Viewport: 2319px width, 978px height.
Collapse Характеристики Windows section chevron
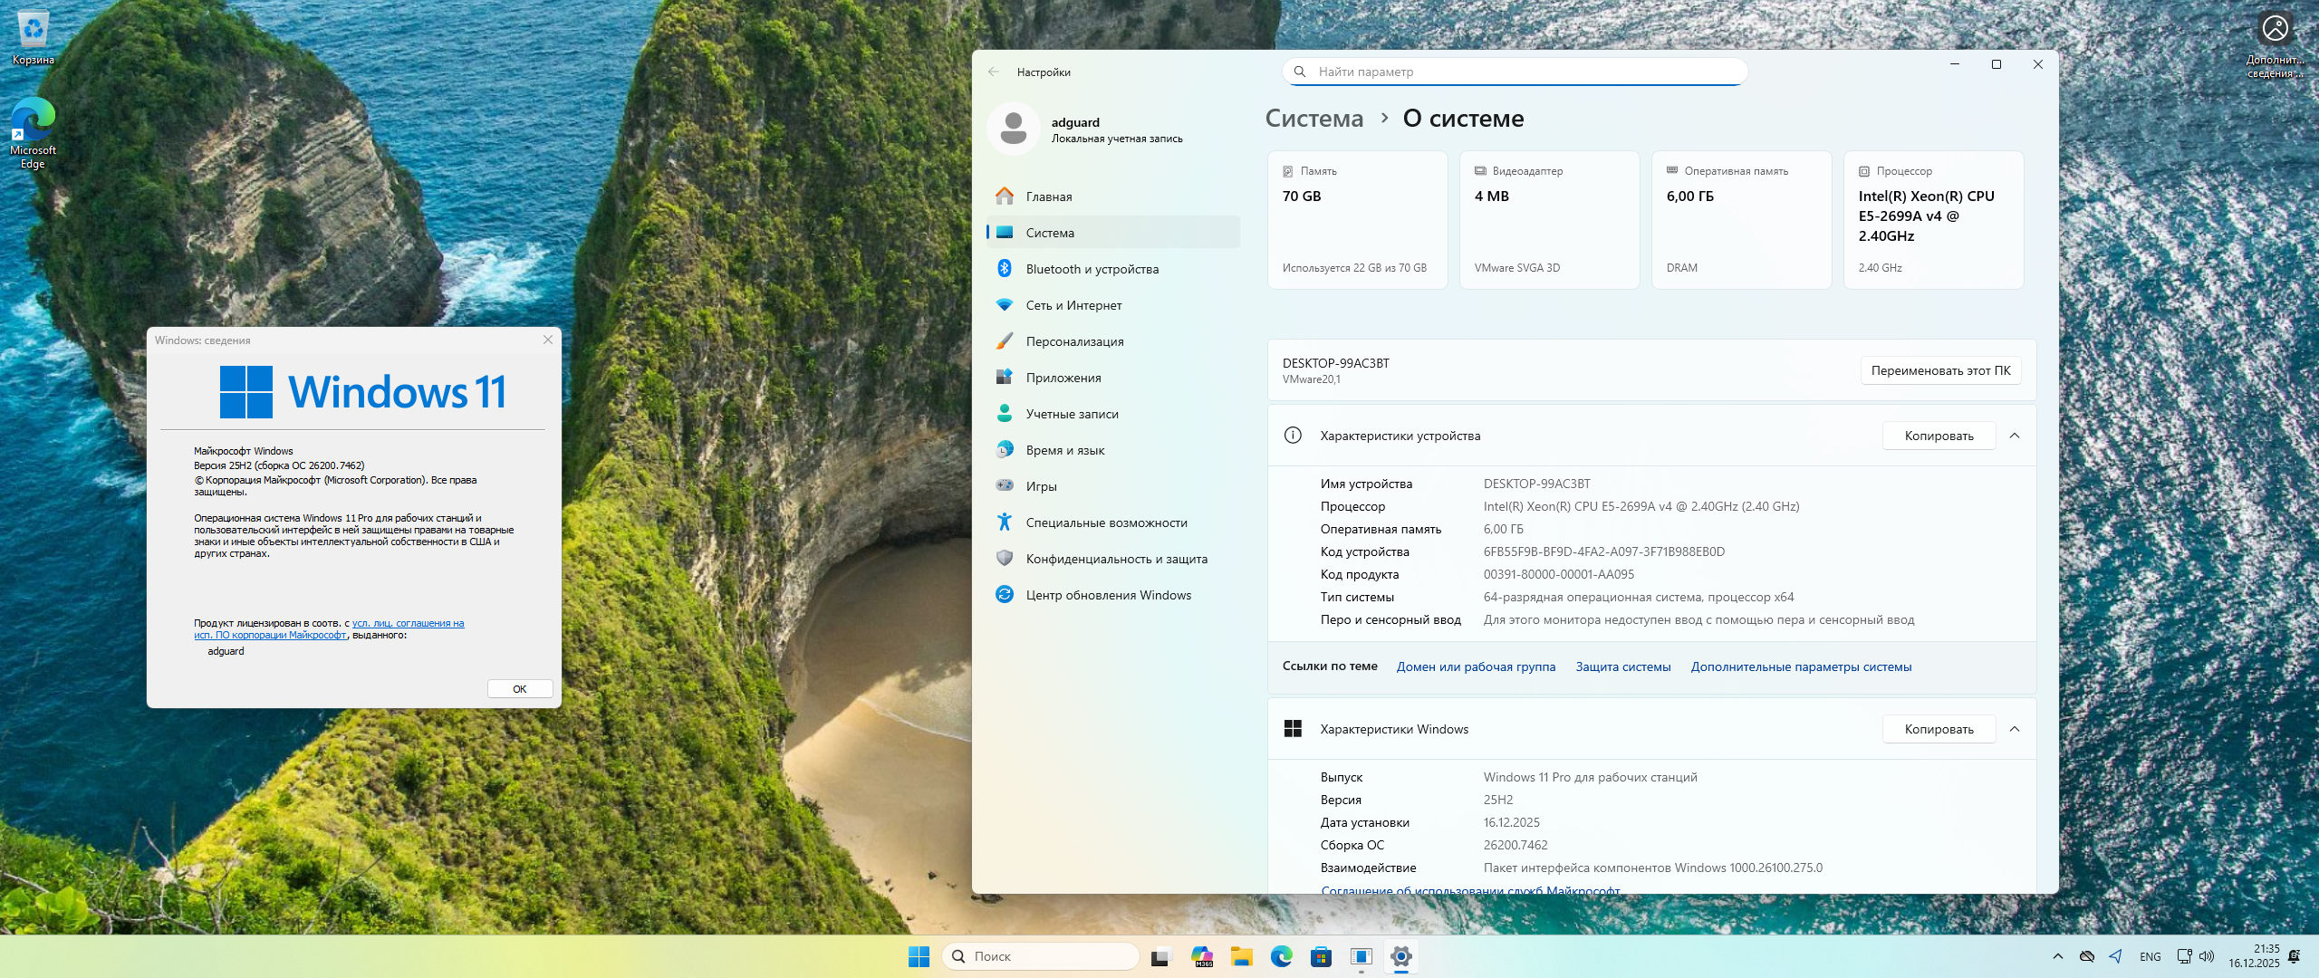tap(2015, 729)
